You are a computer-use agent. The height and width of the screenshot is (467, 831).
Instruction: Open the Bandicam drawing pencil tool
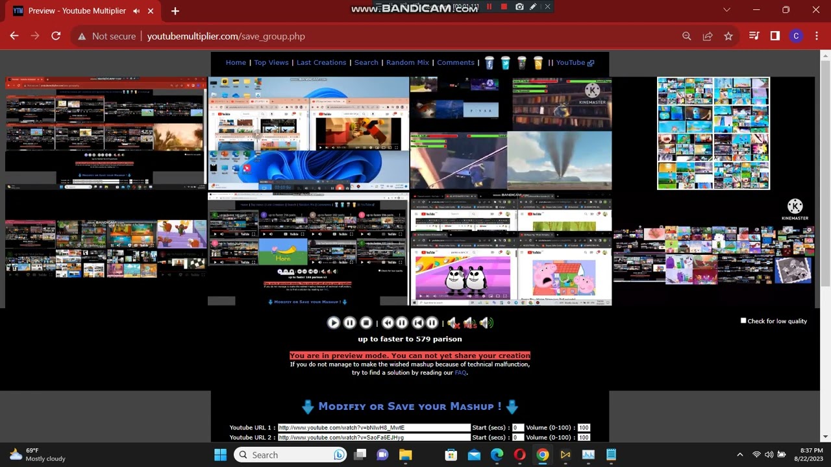533,7
